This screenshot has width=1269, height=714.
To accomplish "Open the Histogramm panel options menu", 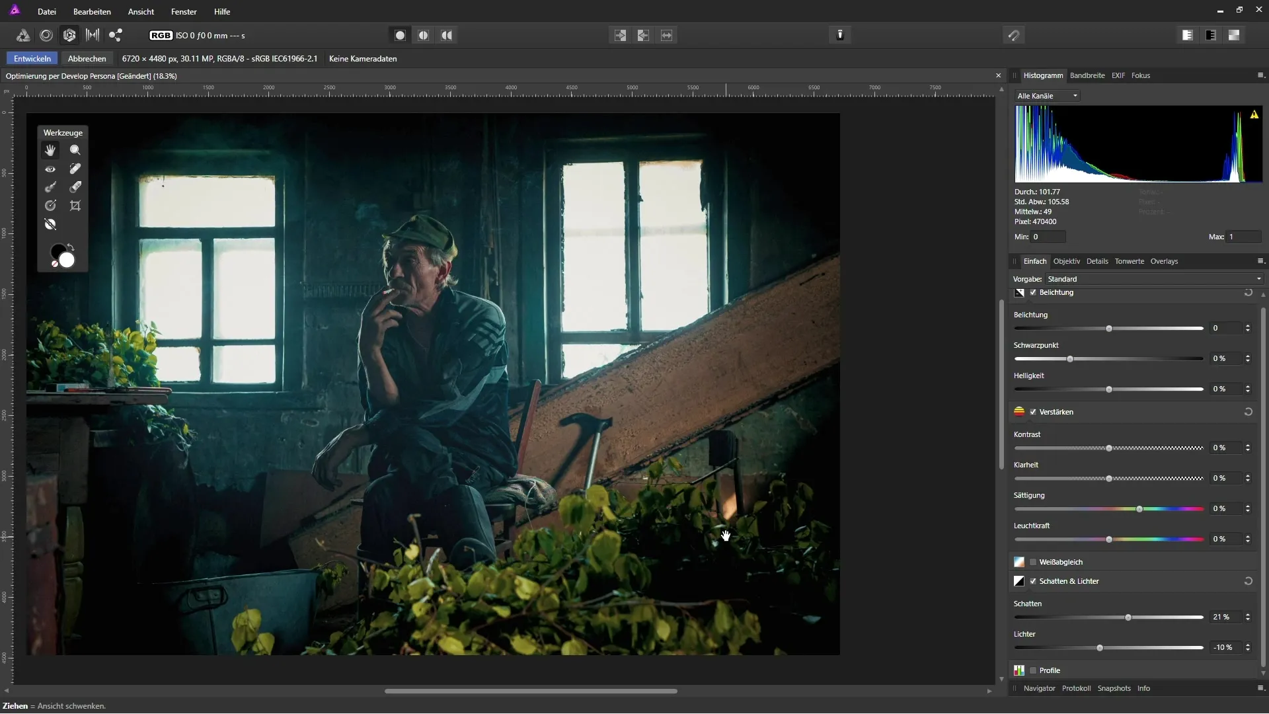I will point(1260,75).
